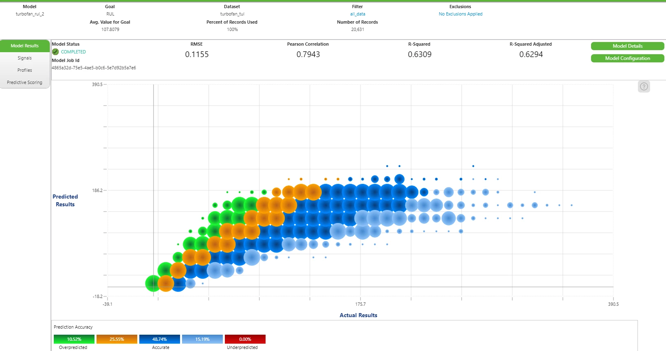Viewport: 666px width, 351px height.
Task: Click the green COMPLETED status checkmark icon
Action: [55, 52]
